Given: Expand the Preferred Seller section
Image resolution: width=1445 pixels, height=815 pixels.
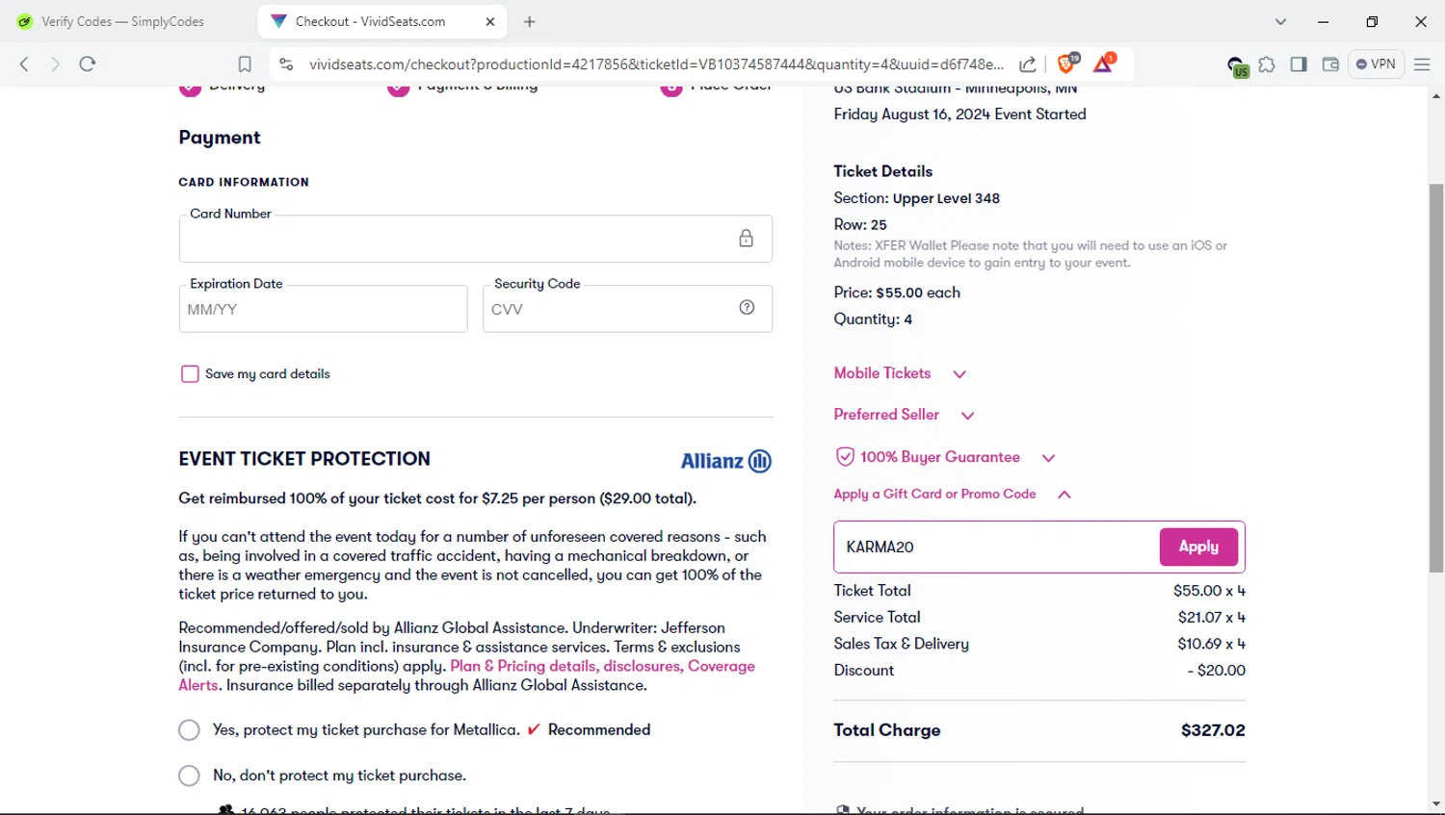Looking at the screenshot, I should (x=905, y=415).
